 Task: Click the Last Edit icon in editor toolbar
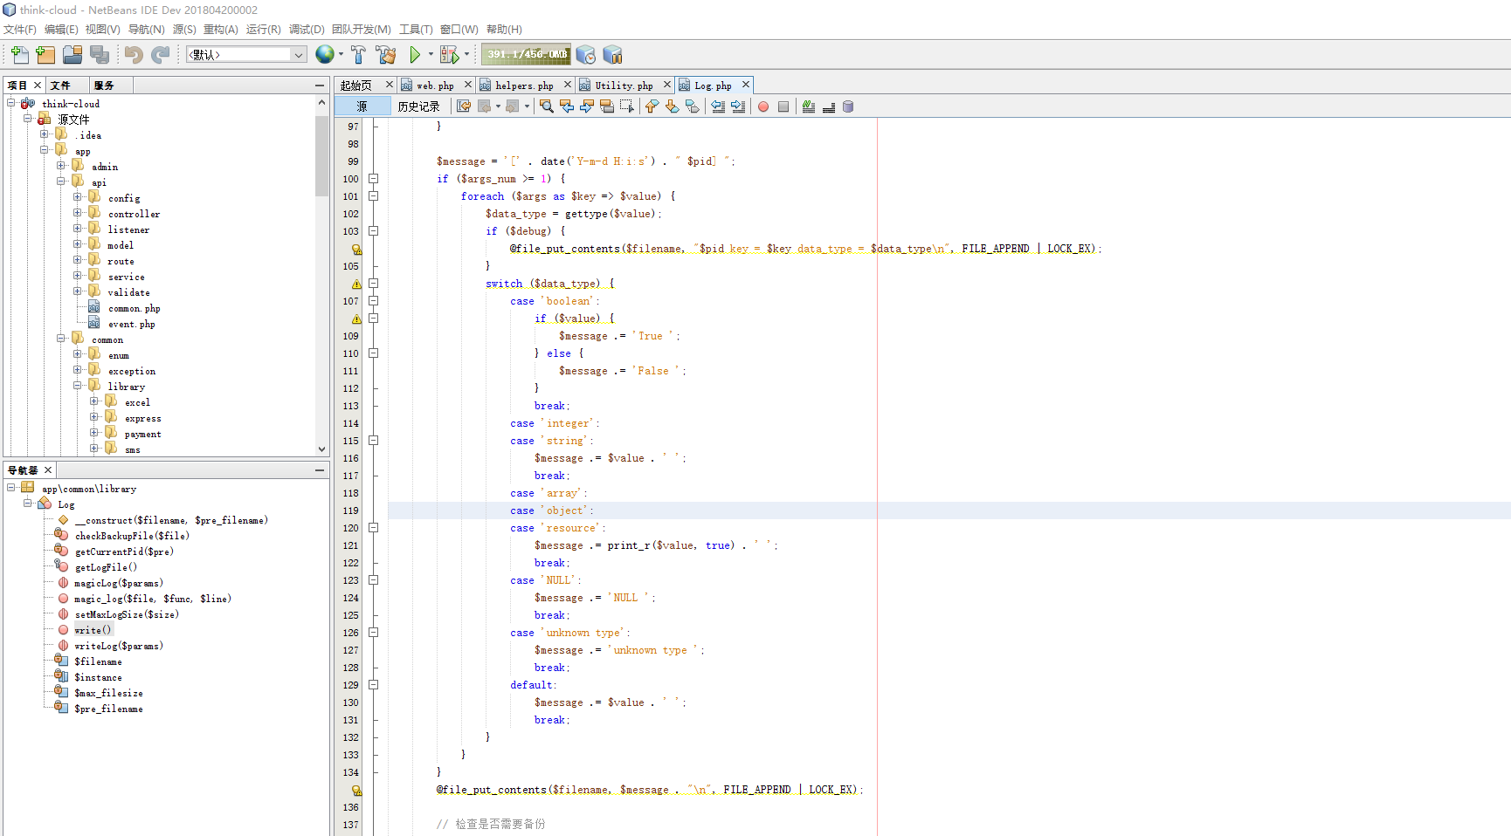[464, 106]
